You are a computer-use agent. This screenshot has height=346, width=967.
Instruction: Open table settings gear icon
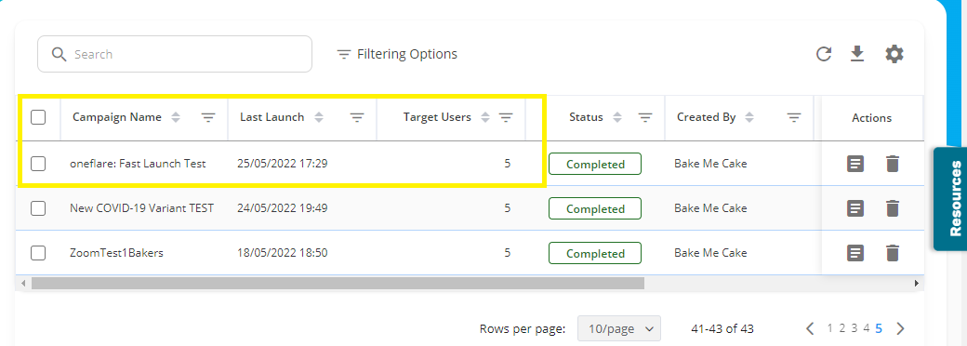click(894, 54)
